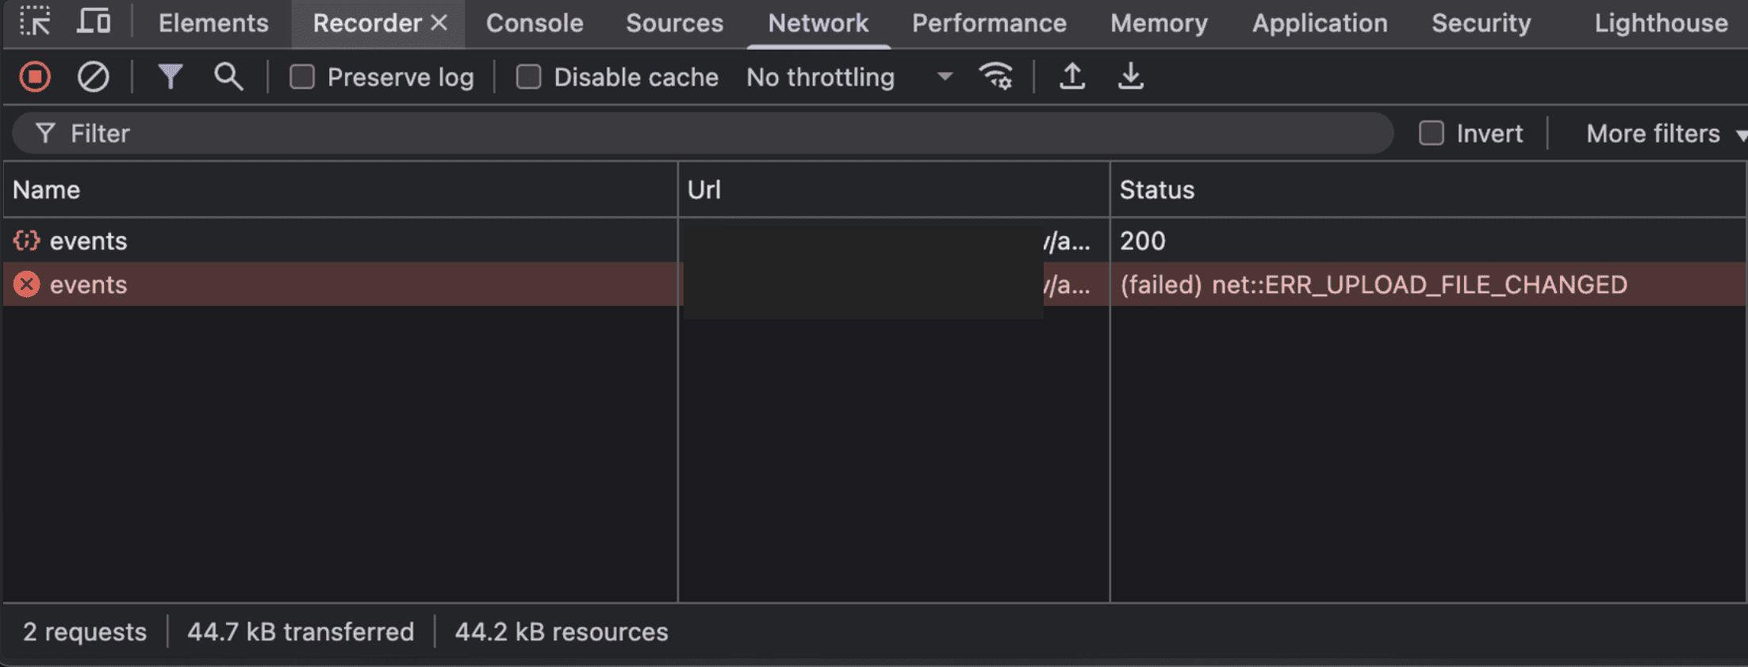Toggle the device toolbar icon

click(x=94, y=22)
